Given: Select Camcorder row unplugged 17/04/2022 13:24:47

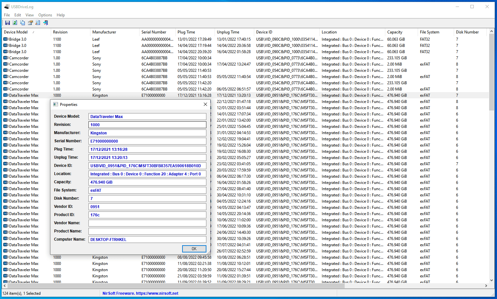Looking at the screenshot, I should (245, 64).
